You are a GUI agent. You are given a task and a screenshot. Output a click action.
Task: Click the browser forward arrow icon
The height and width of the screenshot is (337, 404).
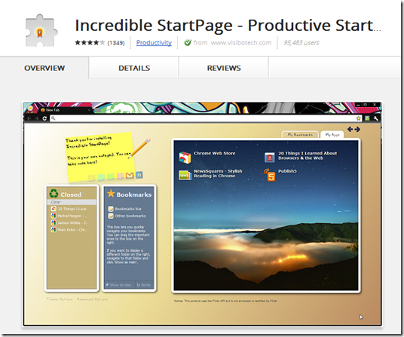(37, 118)
